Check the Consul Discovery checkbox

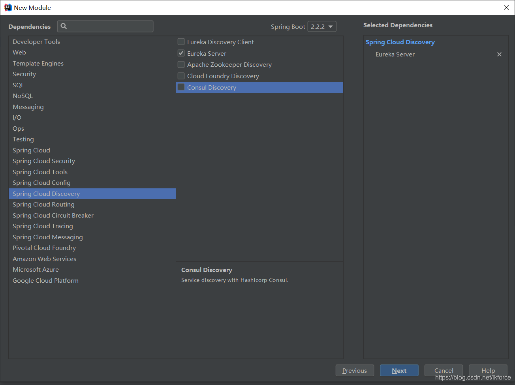[x=181, y=87]
